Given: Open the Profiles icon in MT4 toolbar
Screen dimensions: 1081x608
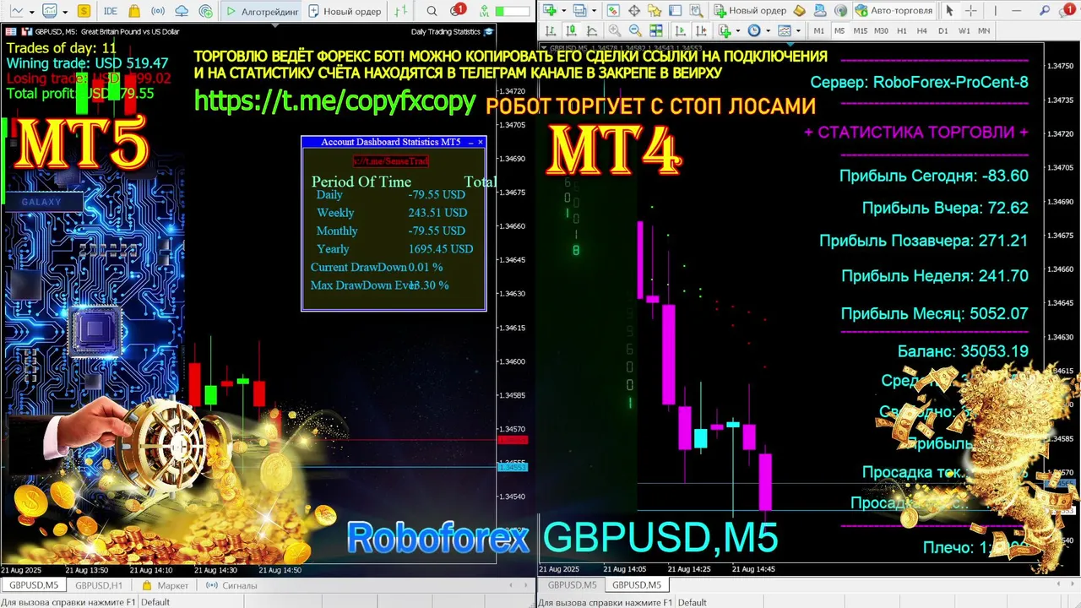Looking at the screenshot, I should point(579,11).
